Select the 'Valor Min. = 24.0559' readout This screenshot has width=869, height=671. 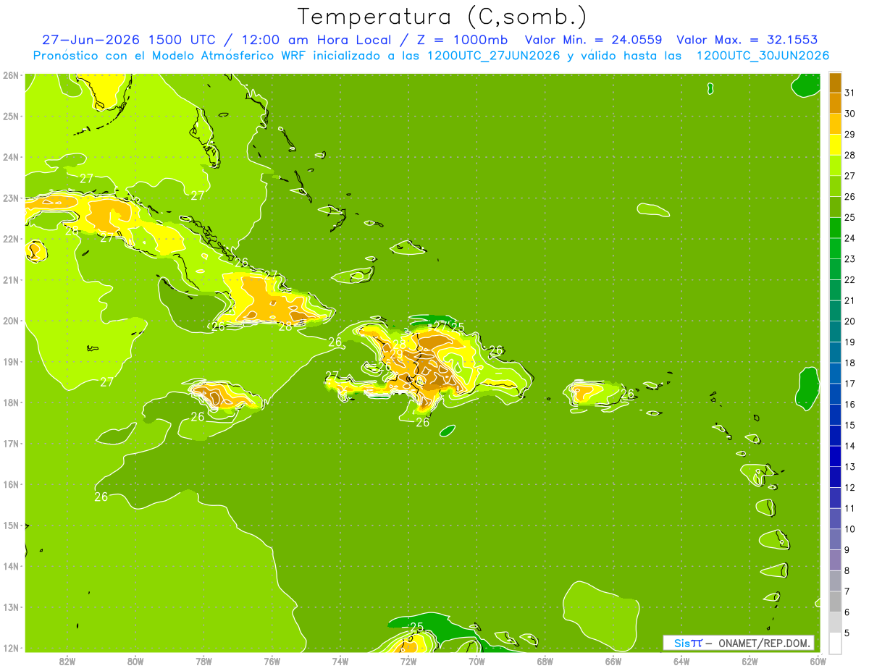593,40
